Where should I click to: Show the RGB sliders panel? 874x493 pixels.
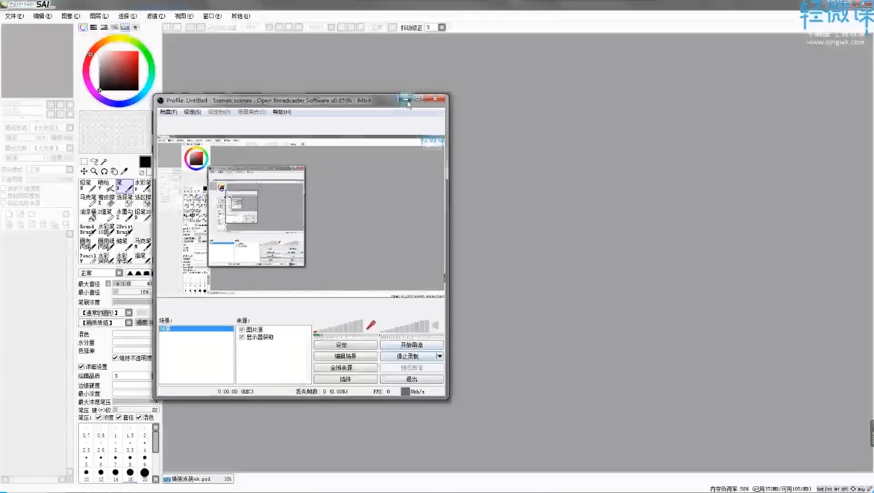coord(93,27)
